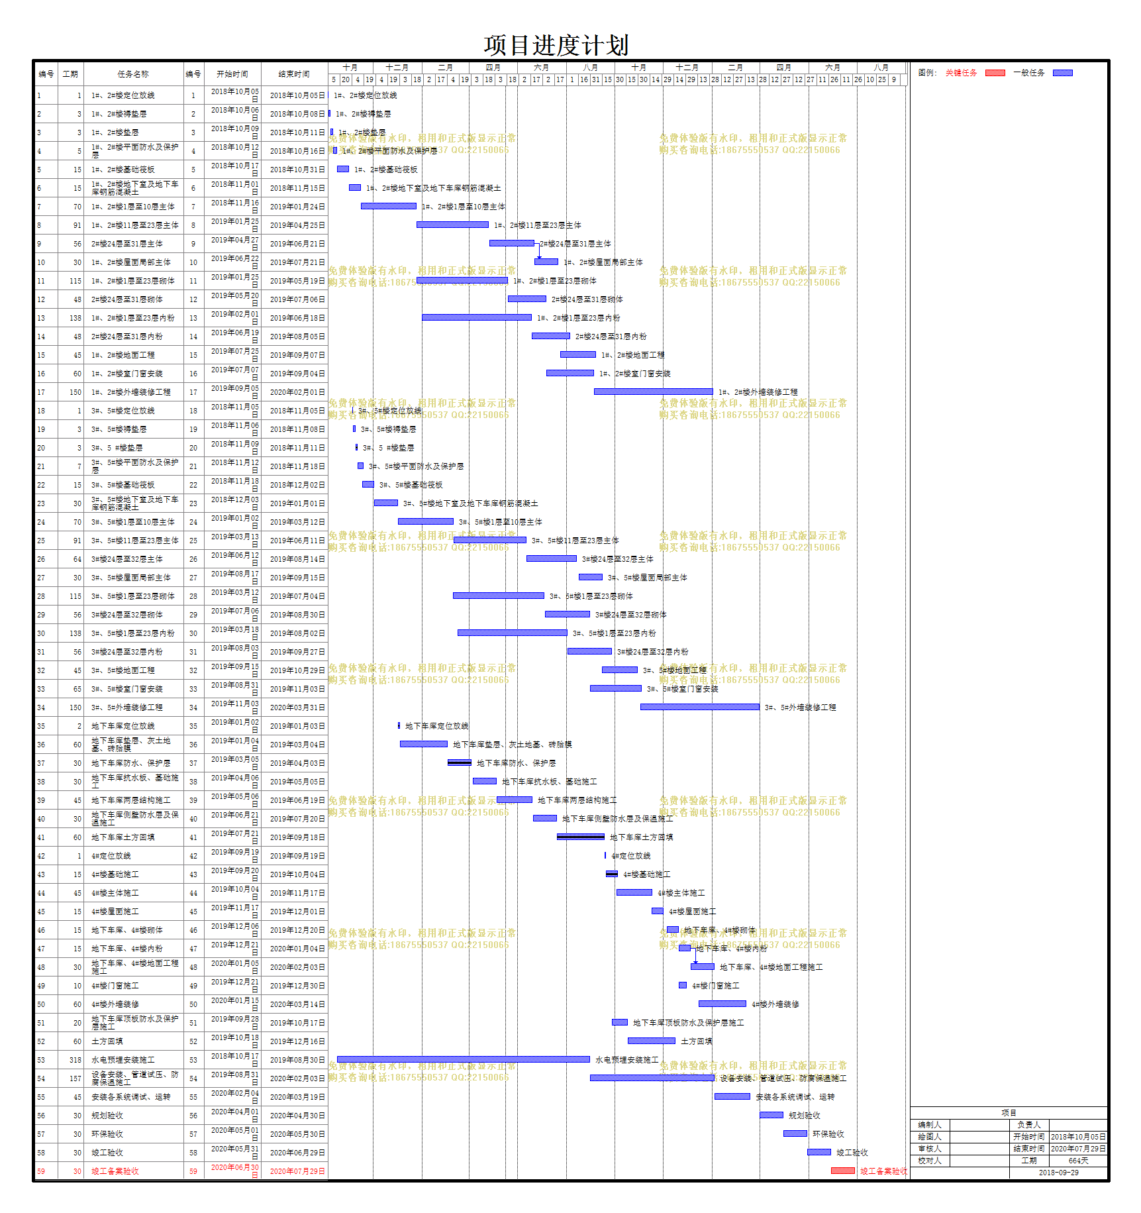Select task name 地下车库定位放线 in table

click(x=123, y=726)
